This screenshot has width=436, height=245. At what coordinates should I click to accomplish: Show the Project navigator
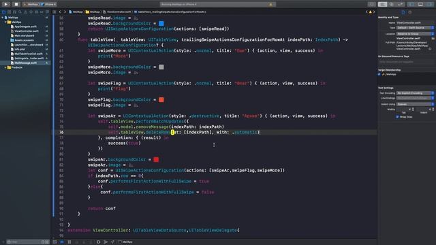pos(3,12)
